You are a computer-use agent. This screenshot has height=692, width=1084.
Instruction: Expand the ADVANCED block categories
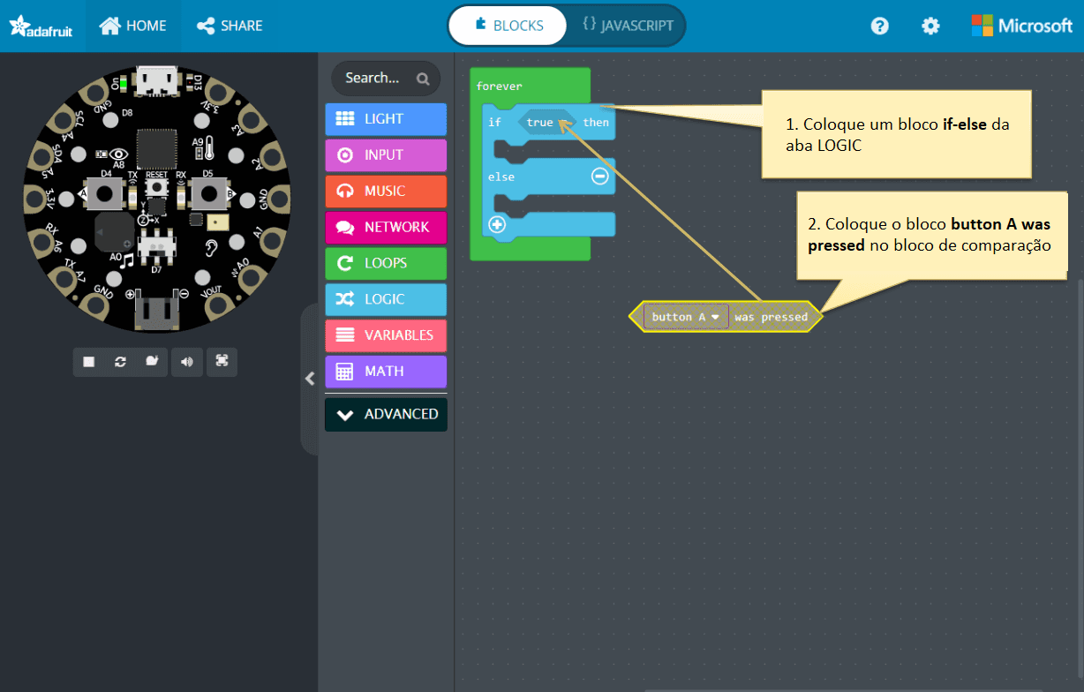click(x=387, y=414)
